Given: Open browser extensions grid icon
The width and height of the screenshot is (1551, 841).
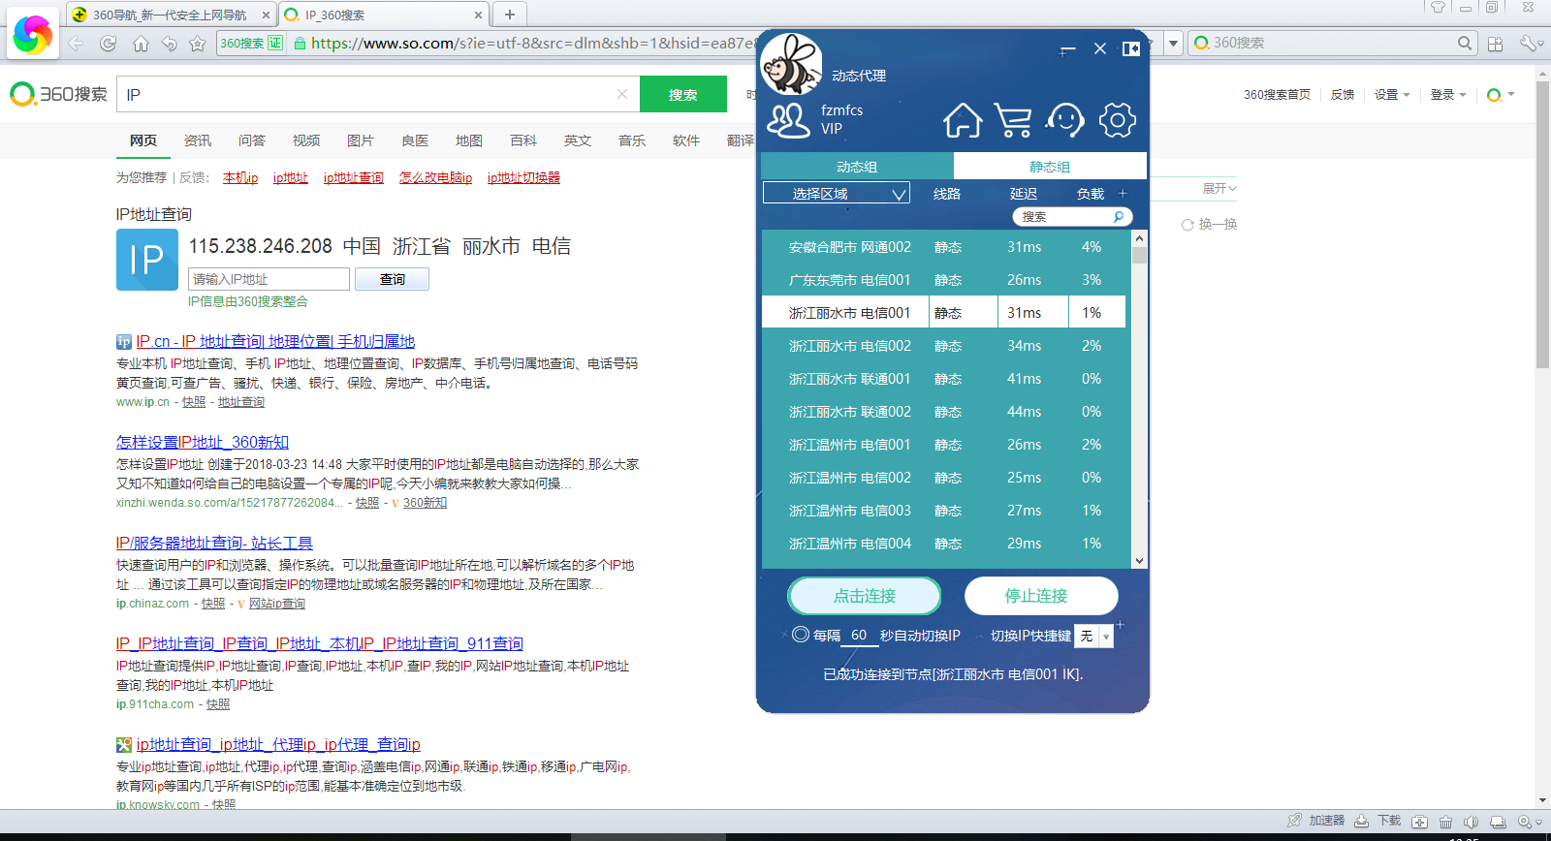Looking at the screenshot, I should (x=1495, y=44).
